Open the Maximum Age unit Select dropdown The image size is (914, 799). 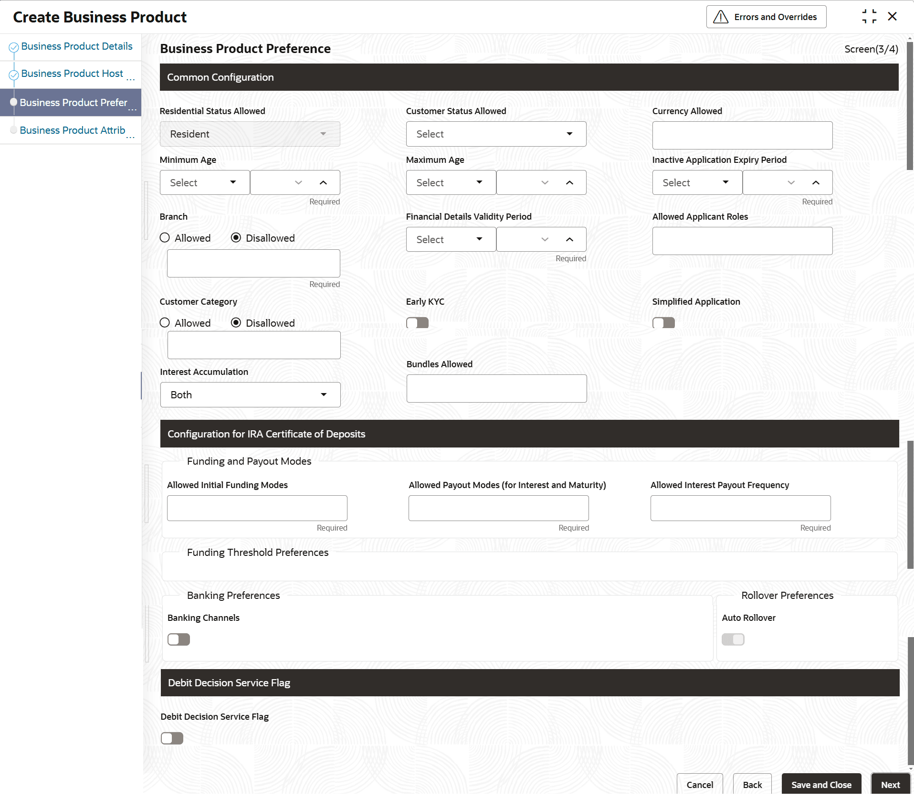point(451,182)
